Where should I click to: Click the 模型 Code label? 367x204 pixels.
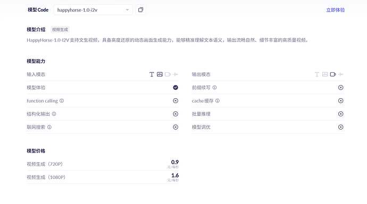coord(38,10)
